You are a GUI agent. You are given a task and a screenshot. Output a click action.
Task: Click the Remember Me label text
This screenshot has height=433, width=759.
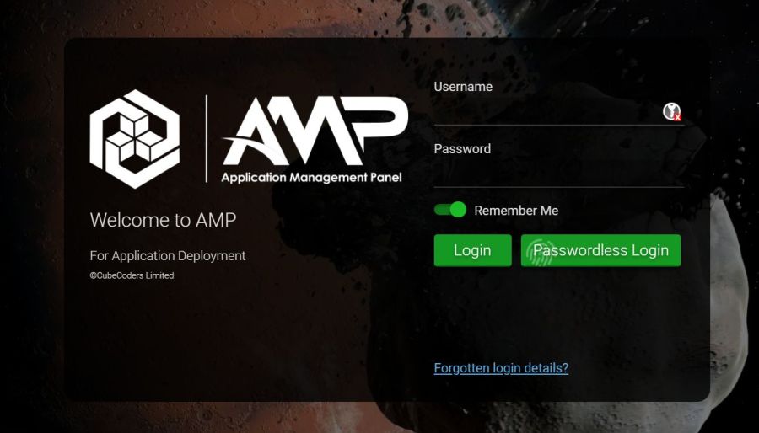pyautogui.click(x=516, y=211)
